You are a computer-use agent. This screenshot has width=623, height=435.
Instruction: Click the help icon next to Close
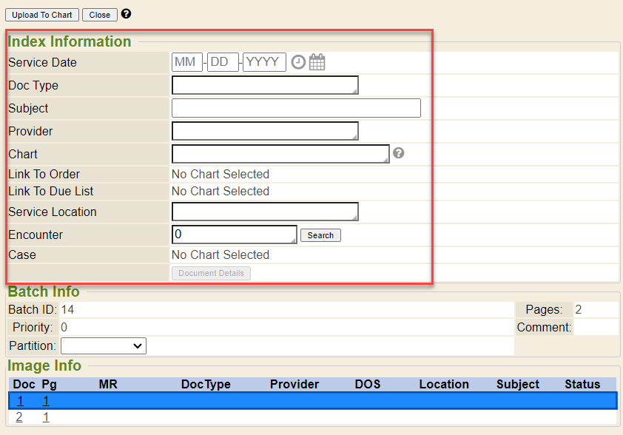coord(126,14)
